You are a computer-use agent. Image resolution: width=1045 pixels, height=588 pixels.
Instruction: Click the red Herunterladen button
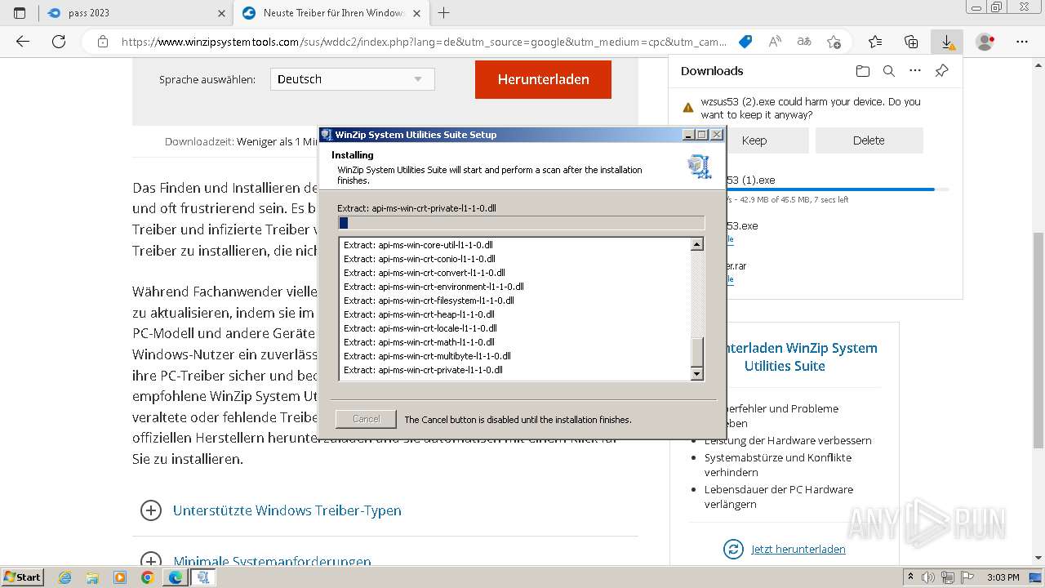tap(543, 79)
